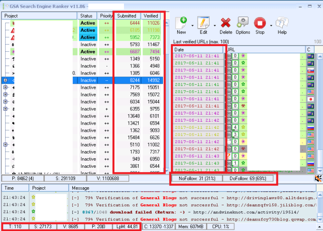Open Help speech bubble icon
323x231 pixels.
pos(282,23)
